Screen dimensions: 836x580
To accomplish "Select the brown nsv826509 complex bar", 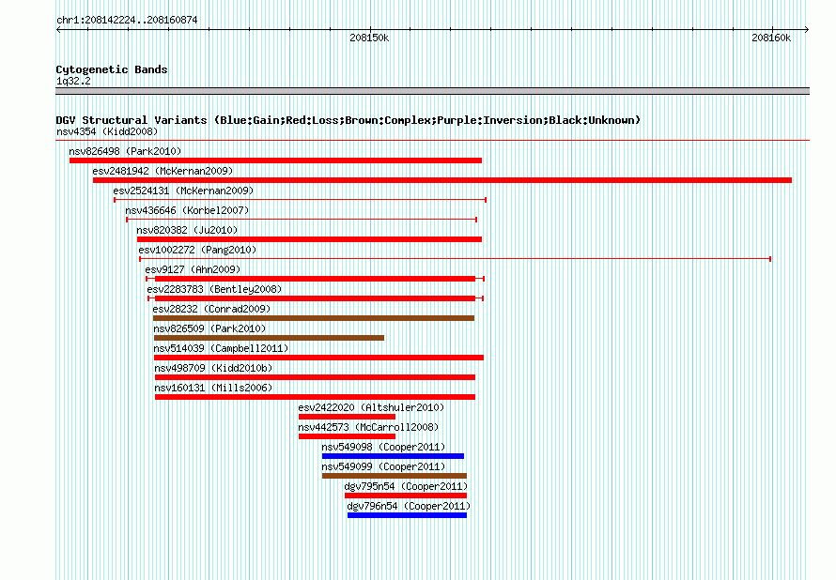I will click(x=269, y=338).
